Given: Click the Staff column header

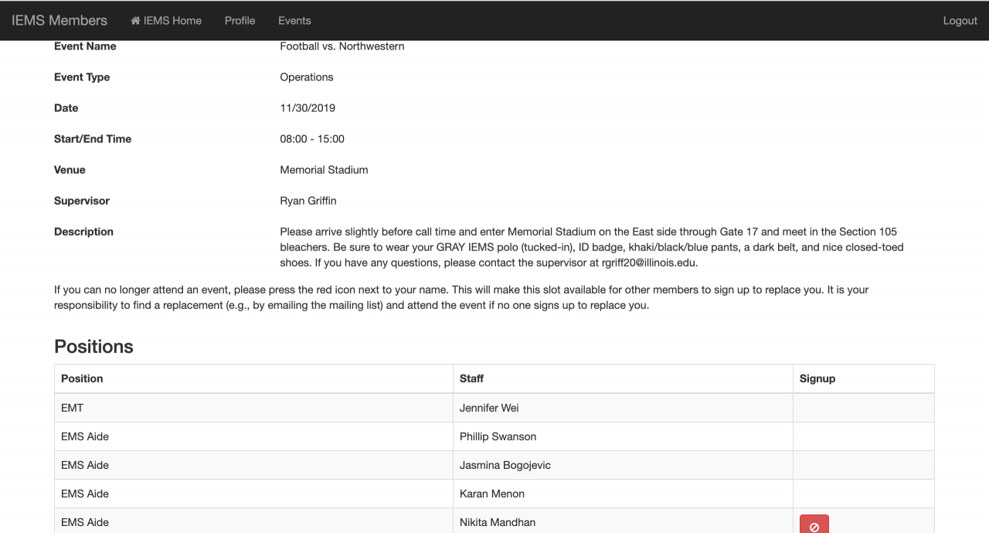Looking at the screenshot, I should [471, 379].
